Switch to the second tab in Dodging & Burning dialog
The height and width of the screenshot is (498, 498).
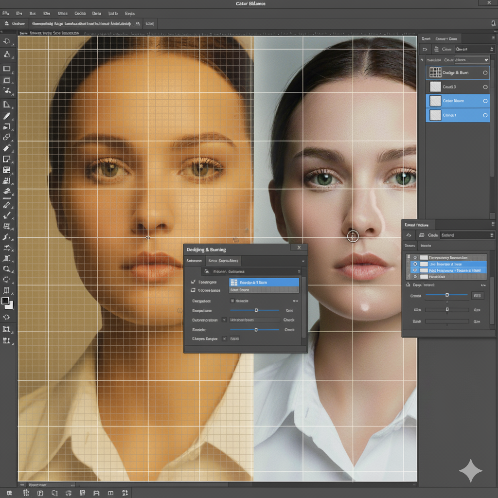(223, 261)
